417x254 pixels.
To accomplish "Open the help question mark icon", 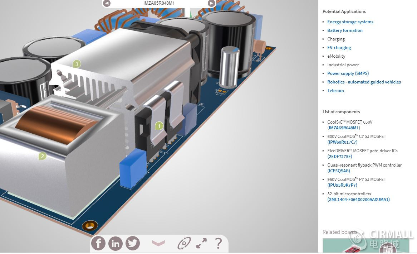I will (219, 244).
